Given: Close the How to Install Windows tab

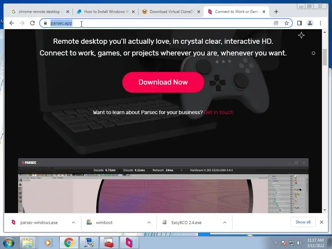Looking at the screenshot, I should point(133,12).
